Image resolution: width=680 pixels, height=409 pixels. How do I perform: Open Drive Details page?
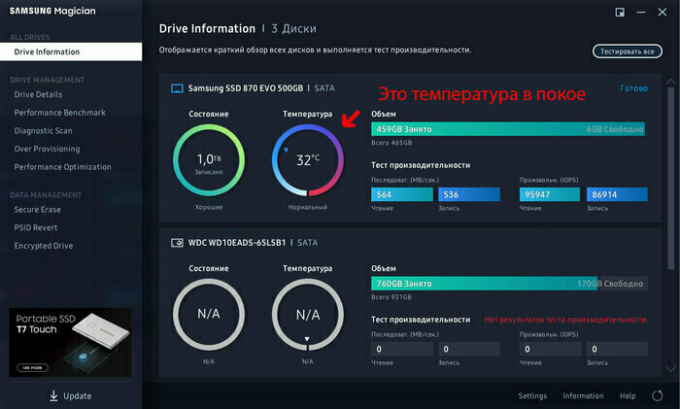tap(38, 94)
